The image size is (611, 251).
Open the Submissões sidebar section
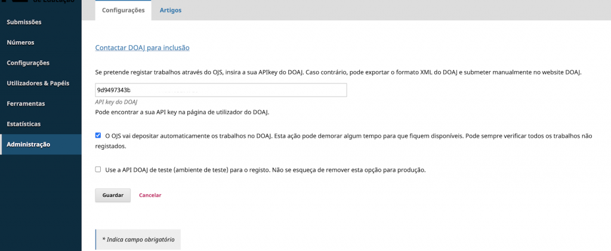pos(24,22)
